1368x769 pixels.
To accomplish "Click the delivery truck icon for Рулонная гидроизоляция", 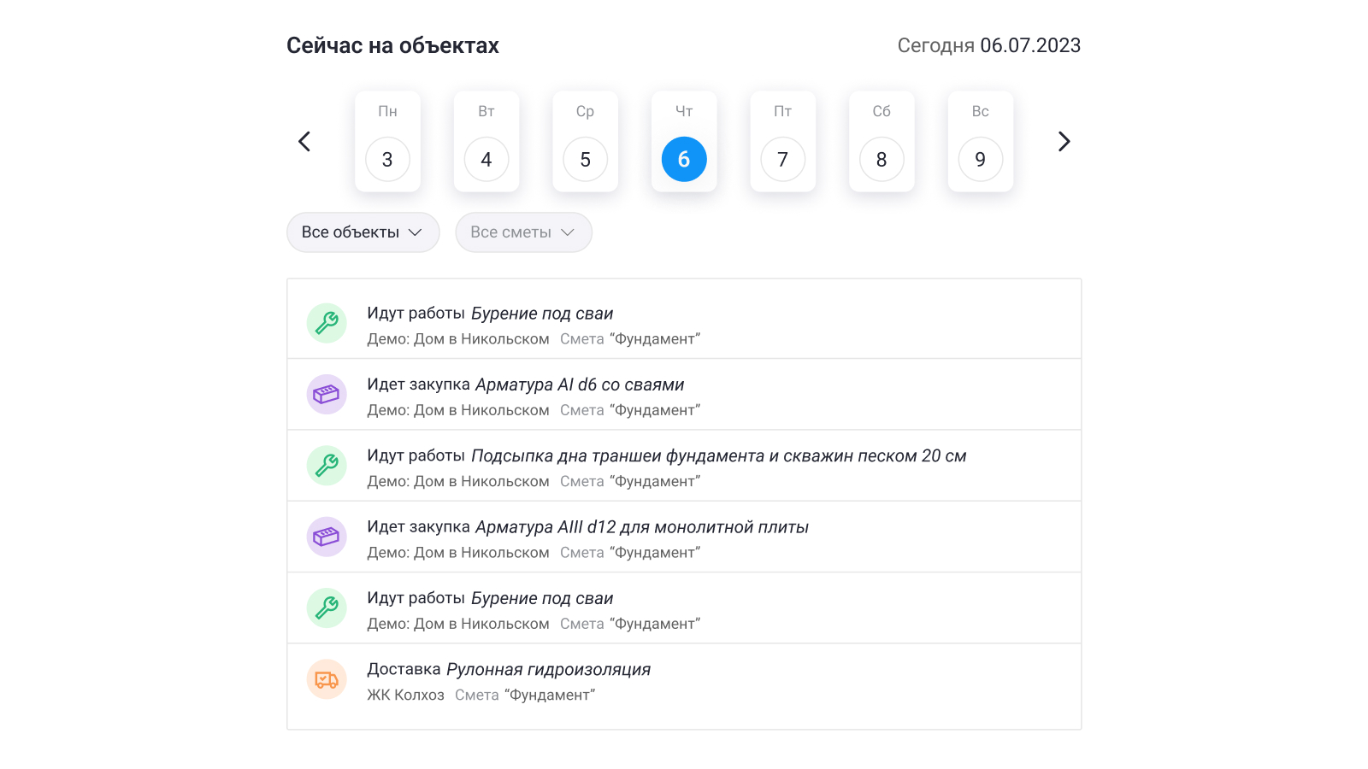I will (327, 679).
